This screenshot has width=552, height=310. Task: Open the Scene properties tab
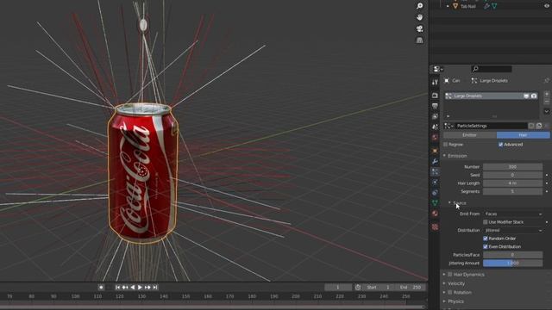coord(435,127)
